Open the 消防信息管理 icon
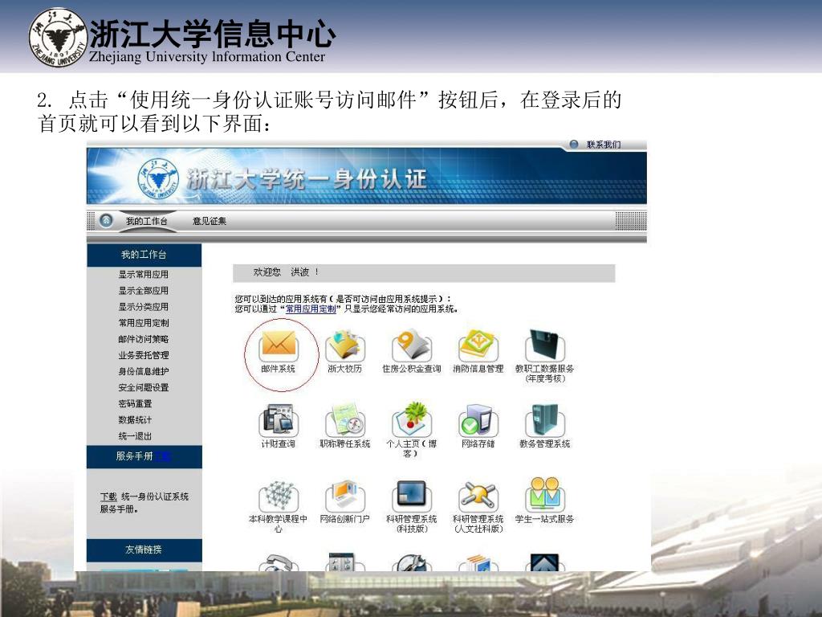Screen dimensions: 822x617 click(478, 345)
